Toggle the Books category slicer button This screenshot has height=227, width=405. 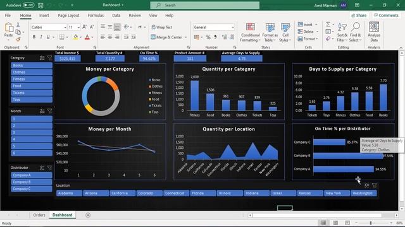point(32,66)
